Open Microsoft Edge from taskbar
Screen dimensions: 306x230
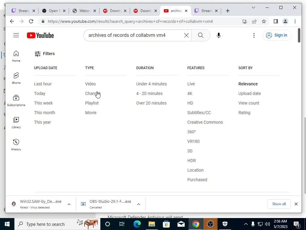(137, 224)
